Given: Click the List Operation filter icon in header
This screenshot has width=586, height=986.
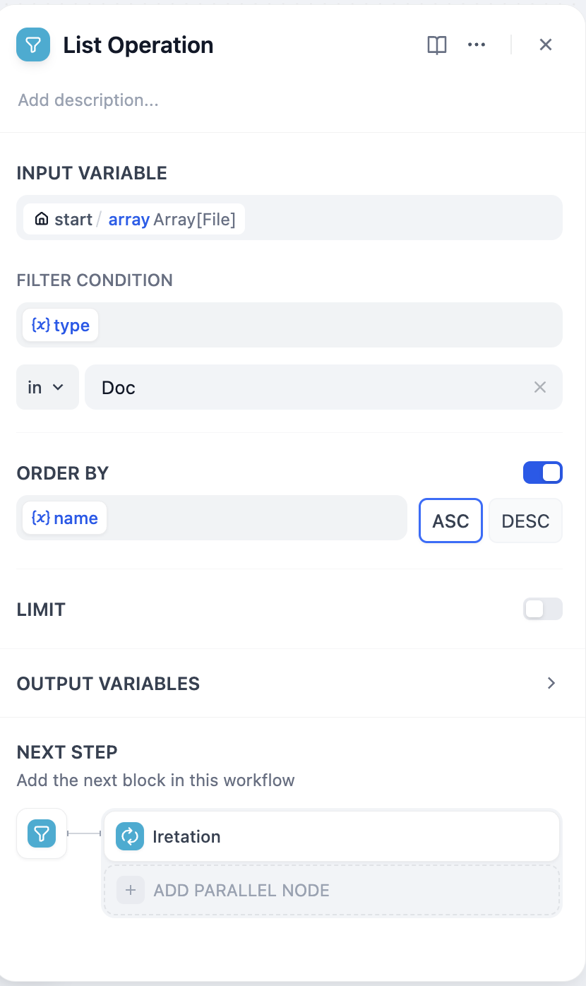Looking at the screenshot, I should pos(33,45).
